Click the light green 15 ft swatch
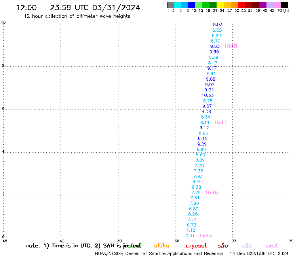The height and width of the screenshot is (257, 293). point(199,5)
